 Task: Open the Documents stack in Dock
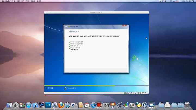[x=168, y=105]
